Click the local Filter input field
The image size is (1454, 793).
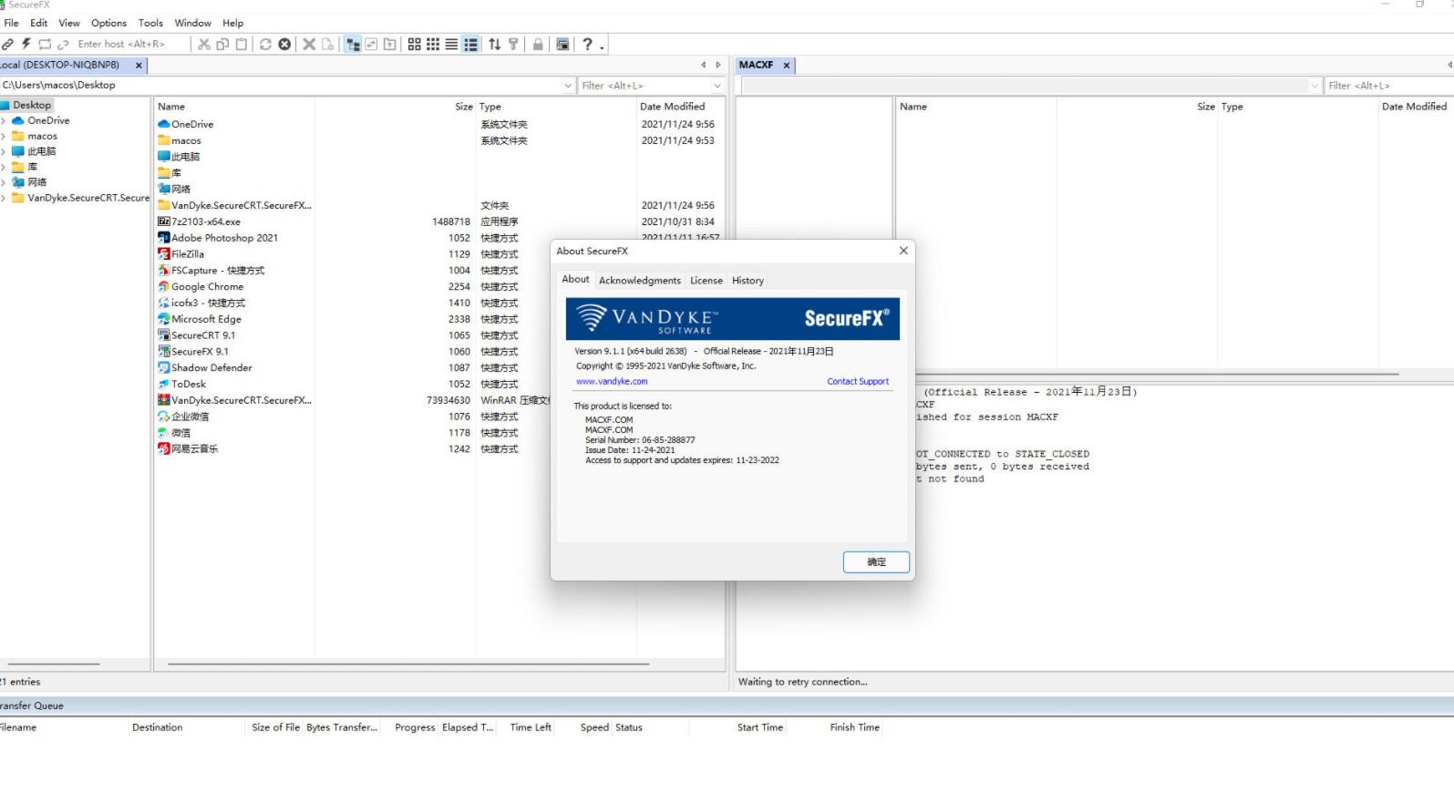(x=645, y=86)
